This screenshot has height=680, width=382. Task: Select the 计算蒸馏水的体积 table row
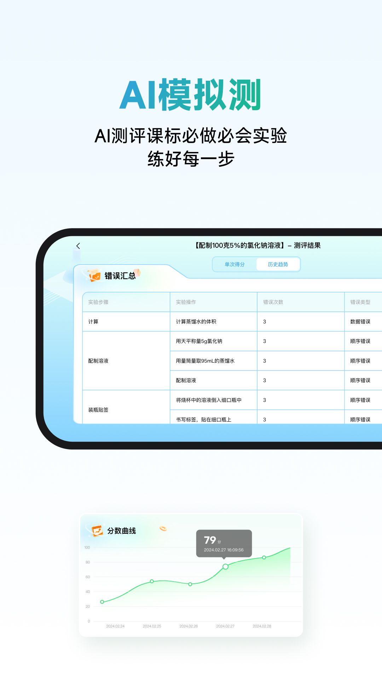[x=196, y=322]
